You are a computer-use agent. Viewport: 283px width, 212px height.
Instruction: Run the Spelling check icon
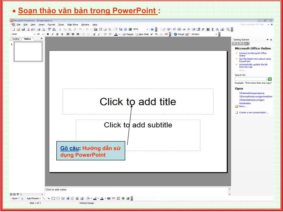(49, 29)
